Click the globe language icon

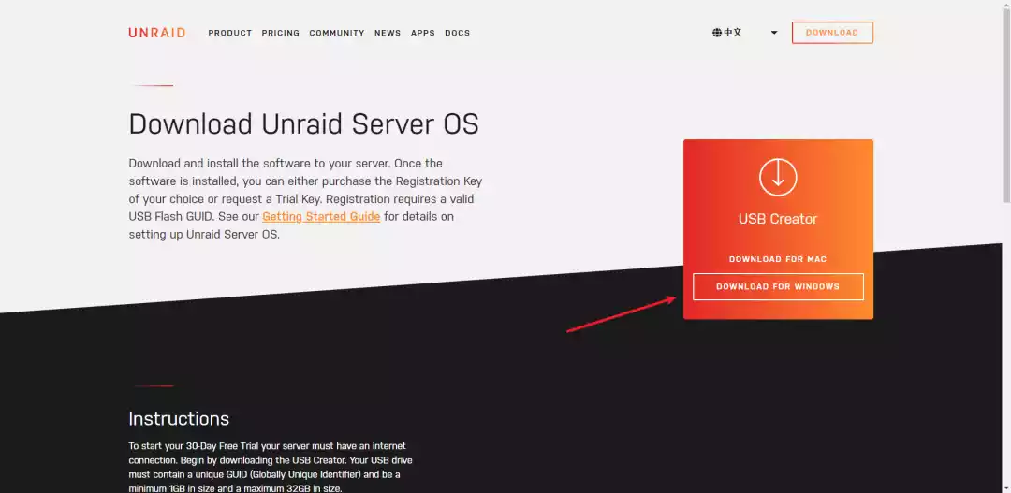(716, 33)
